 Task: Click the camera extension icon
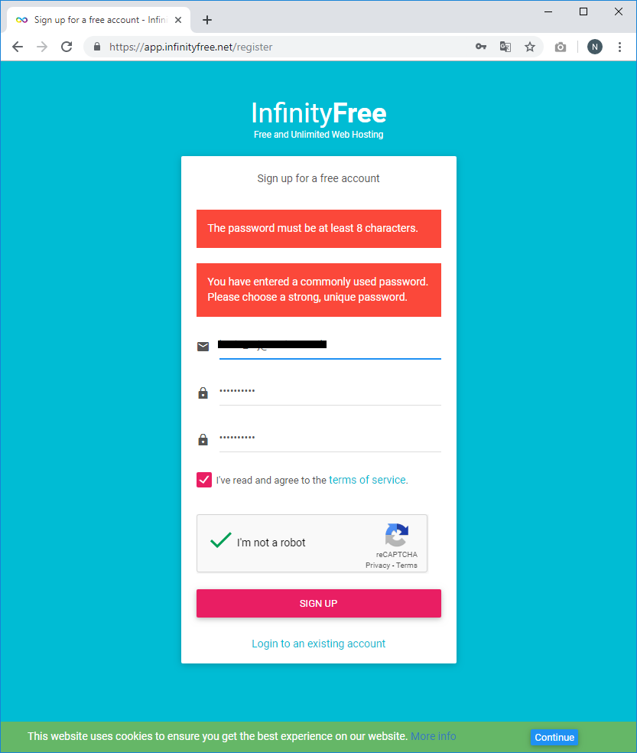point(561,47)
